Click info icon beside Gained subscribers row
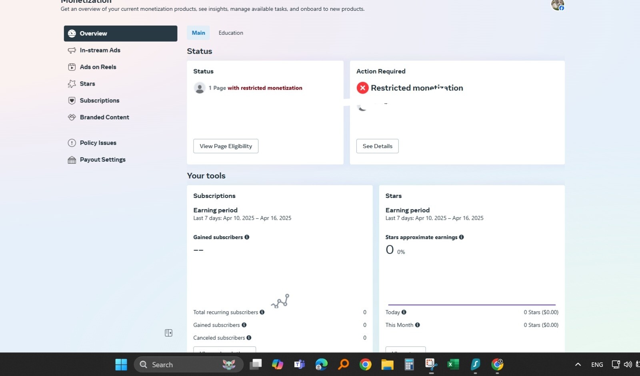This screenshot has height=376, width=640. [244, 325]
